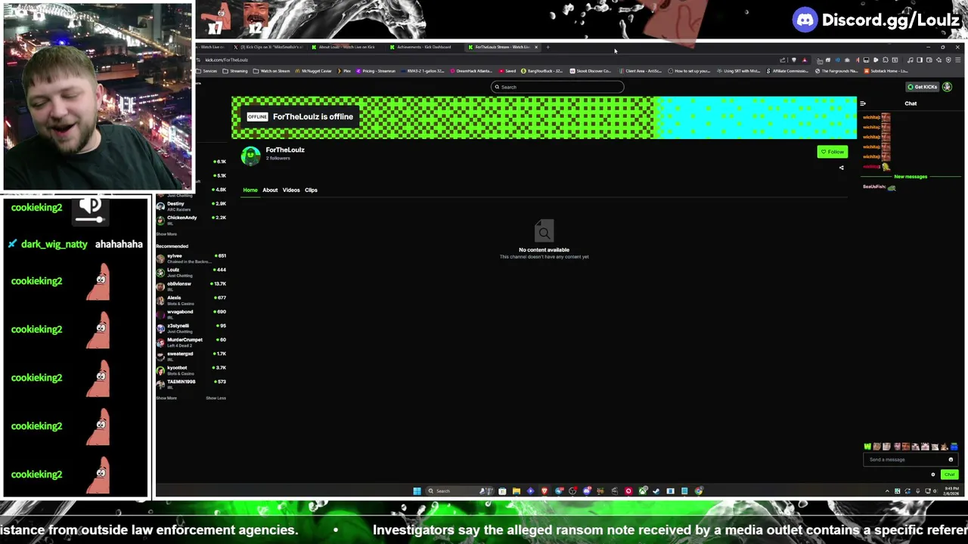The height and width of the screenshot is (544, 968).
Task: Open ChickenAndy channel in sidebar
Action: (x=189, y=220)
